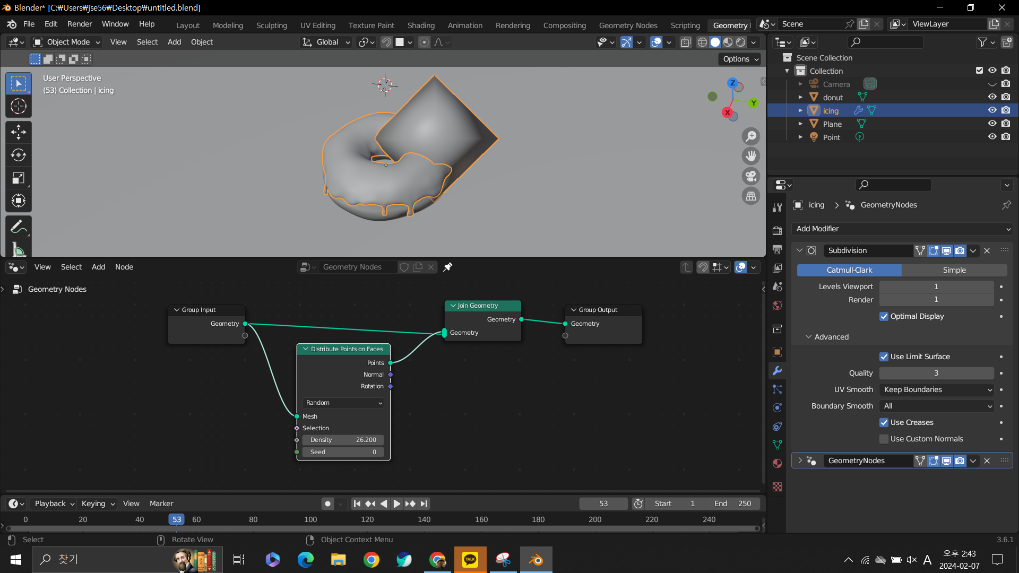Toggle camera view gizmo icon

pos(751,176)
